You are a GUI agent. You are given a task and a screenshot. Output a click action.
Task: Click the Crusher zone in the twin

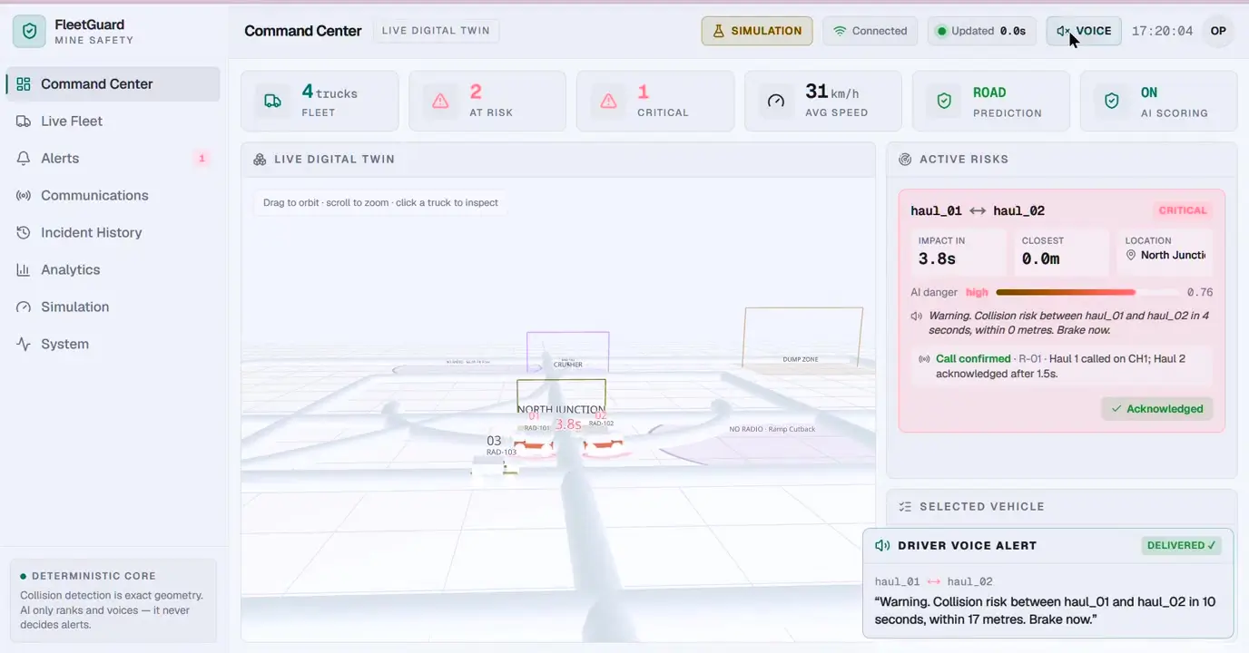[568, 352]
